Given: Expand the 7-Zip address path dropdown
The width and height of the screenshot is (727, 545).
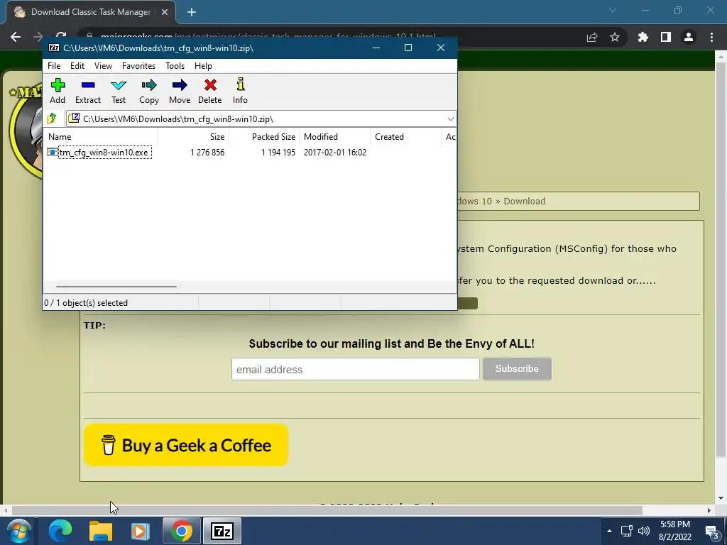Looking at the screenshot, I should tap(450, 119).
